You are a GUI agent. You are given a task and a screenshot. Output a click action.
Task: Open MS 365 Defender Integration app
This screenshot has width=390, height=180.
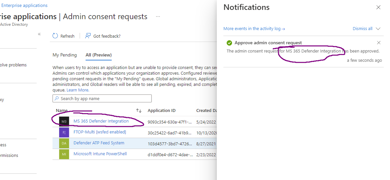(101, 121)
